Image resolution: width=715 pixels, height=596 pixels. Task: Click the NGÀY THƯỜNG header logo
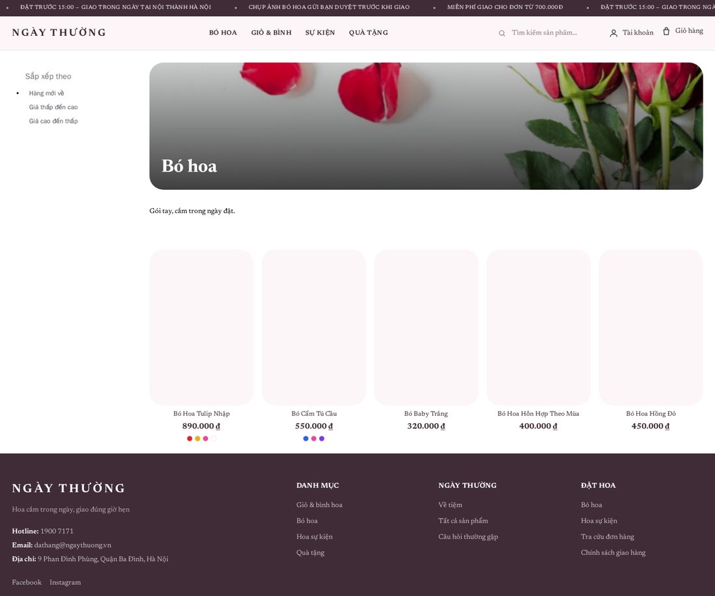point(58,32)
